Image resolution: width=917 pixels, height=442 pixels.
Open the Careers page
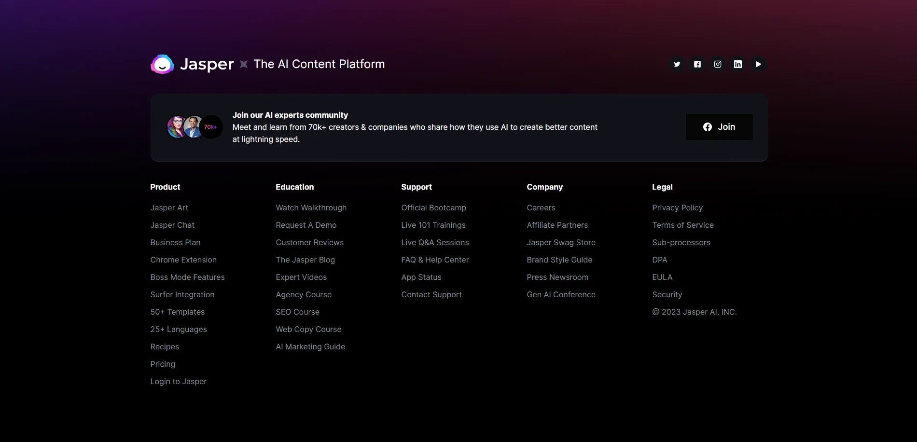coord(541,207)
